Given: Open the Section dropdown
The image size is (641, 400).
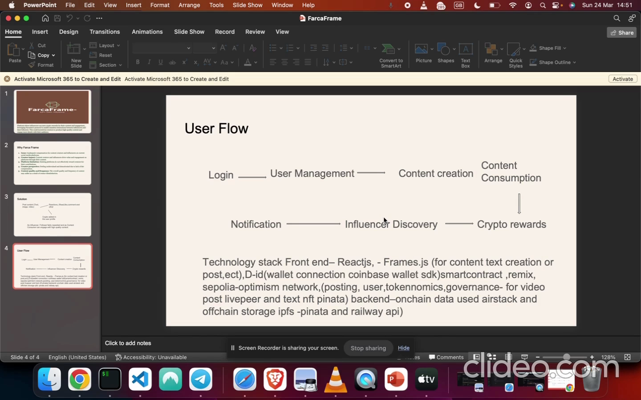Looking at the screenshot, I should (106, 65).
